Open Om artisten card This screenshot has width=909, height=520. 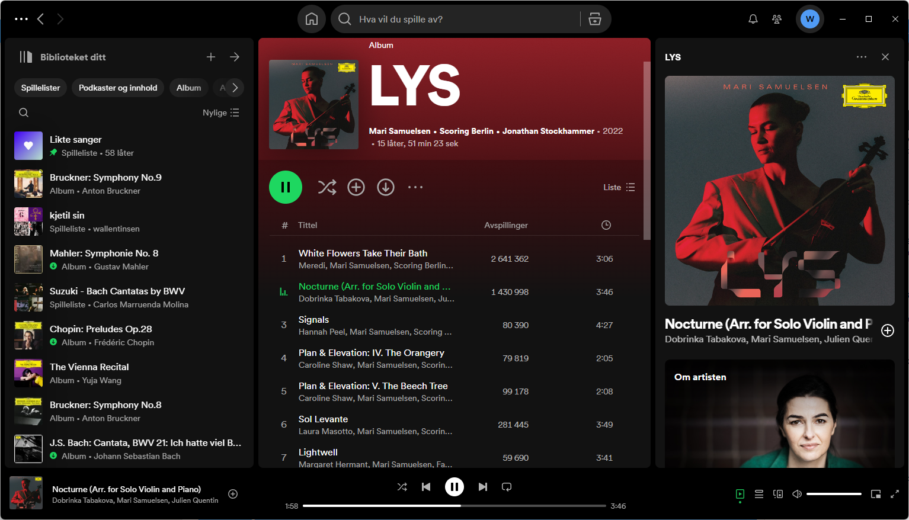point(780,413)
